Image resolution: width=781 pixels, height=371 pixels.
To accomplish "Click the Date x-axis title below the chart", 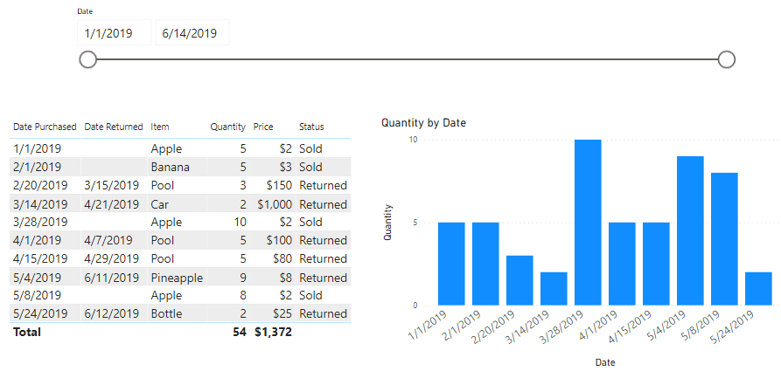I will [605, 362].
